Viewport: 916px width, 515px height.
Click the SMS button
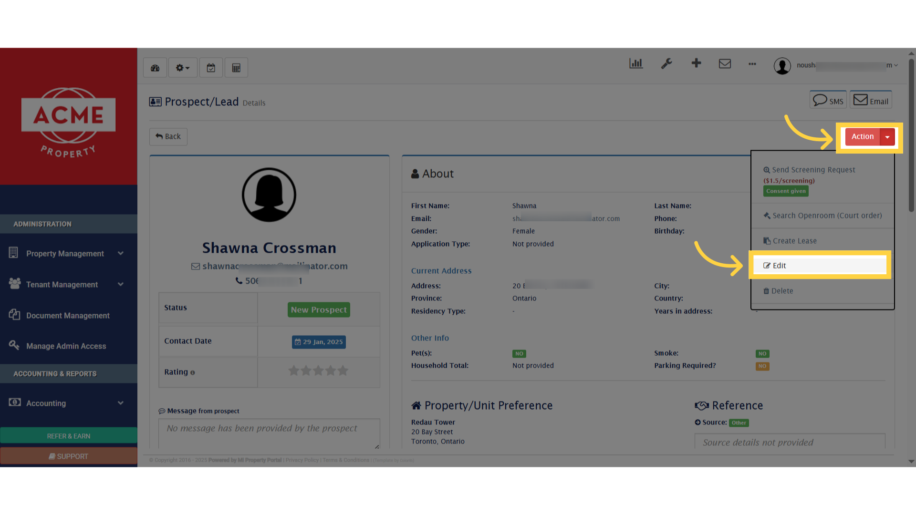click(828, 100)
